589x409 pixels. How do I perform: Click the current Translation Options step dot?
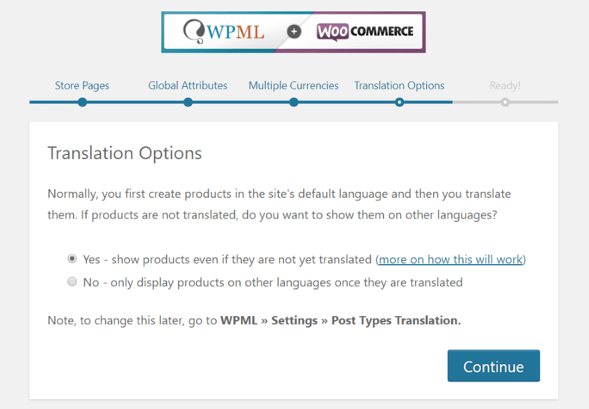click(x=400, y=102)
